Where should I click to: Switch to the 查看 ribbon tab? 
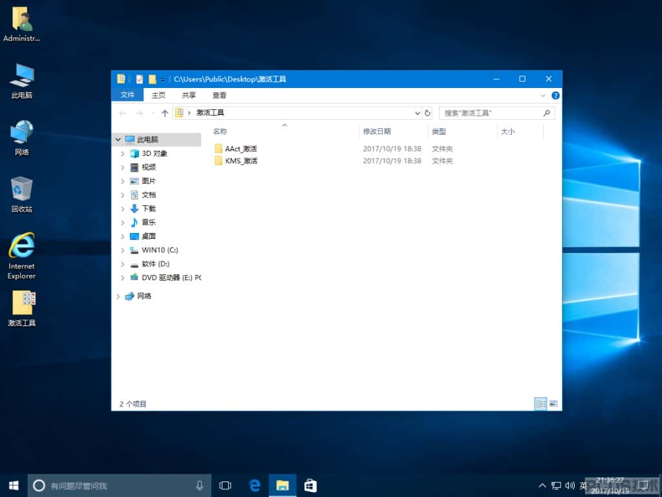(x=220, y=95)
